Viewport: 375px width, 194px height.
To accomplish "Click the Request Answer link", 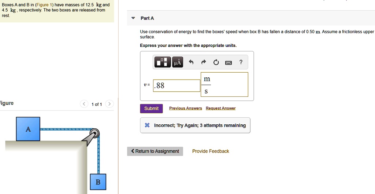I will pos(220,108).
